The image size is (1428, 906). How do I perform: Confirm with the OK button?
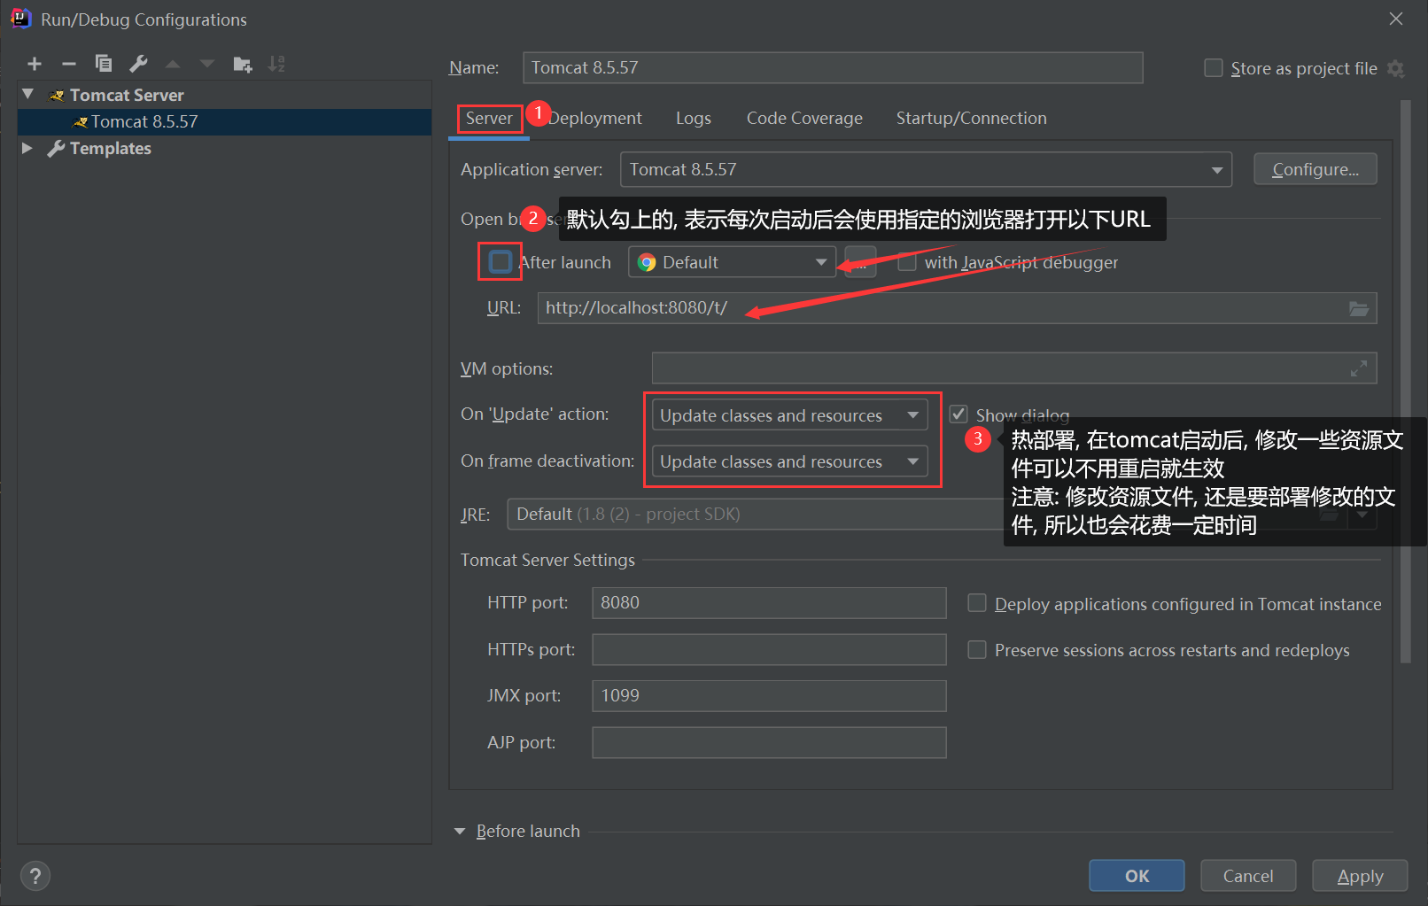click(x=1137, y=876)
